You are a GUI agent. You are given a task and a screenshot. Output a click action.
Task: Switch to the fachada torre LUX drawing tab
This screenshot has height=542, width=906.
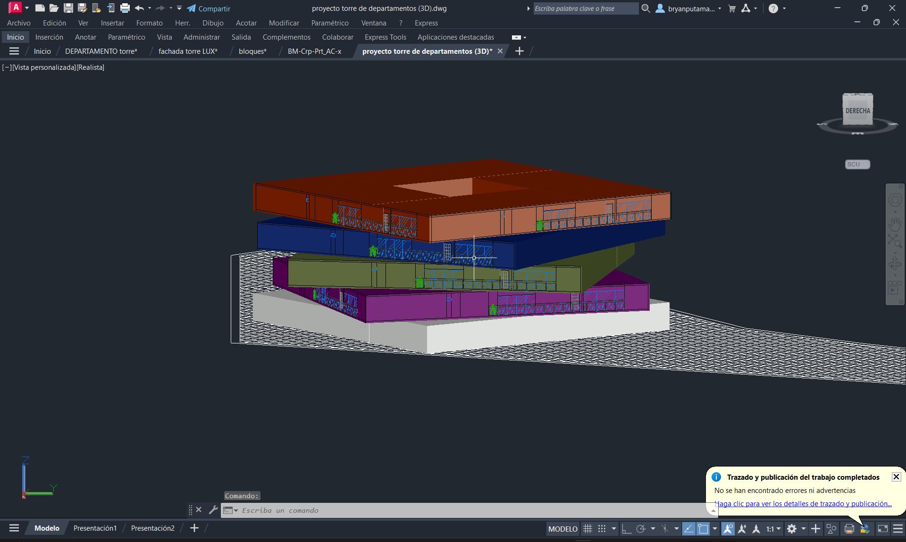188,51
